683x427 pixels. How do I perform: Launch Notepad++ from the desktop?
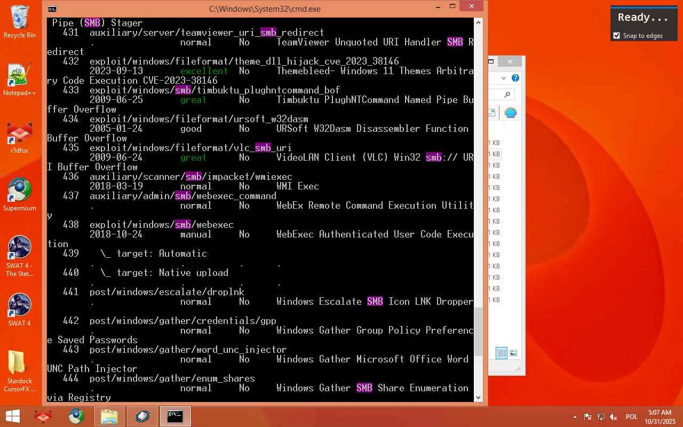tap(20, 80)
